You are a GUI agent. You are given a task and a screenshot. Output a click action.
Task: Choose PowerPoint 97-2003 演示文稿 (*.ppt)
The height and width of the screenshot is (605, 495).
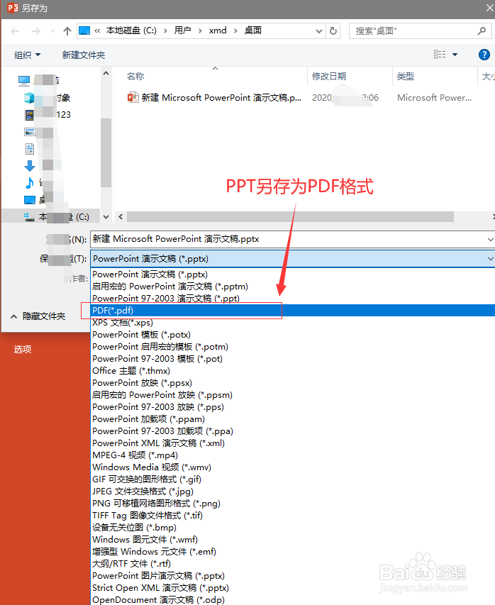pyautogui.click(x=293, y=299)
